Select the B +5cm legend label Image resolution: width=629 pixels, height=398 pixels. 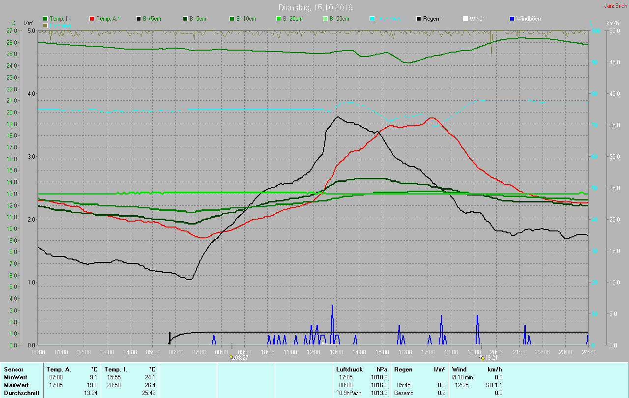tap(153, 19)
